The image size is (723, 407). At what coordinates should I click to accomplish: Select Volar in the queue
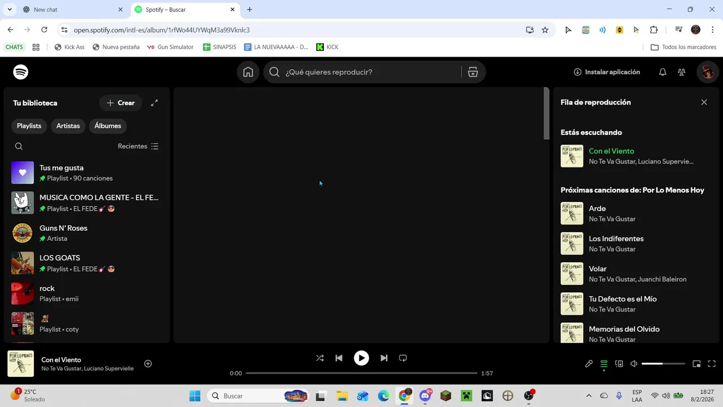coord(636,274)
